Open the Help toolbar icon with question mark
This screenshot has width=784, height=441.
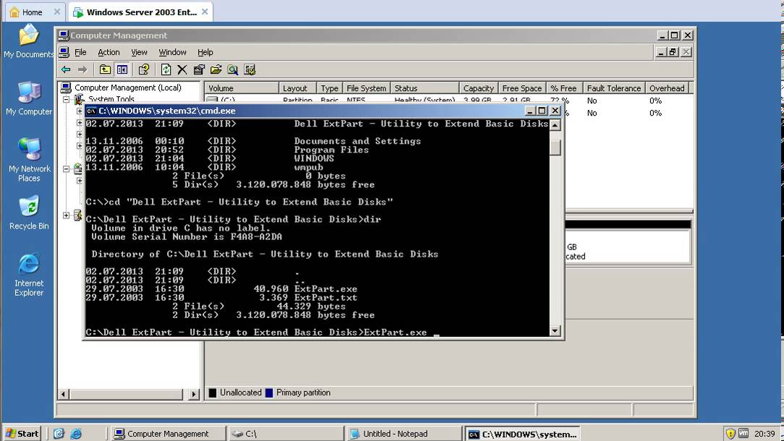point(143,69)
